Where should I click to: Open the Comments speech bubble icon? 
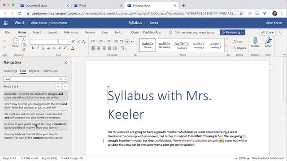[x=281, y=32]
